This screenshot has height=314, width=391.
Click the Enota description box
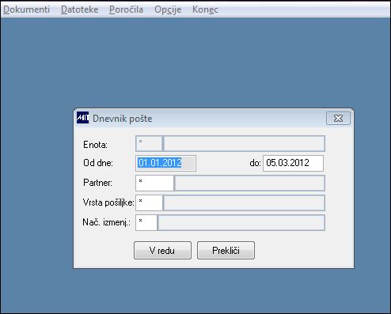tap(245, 144)
